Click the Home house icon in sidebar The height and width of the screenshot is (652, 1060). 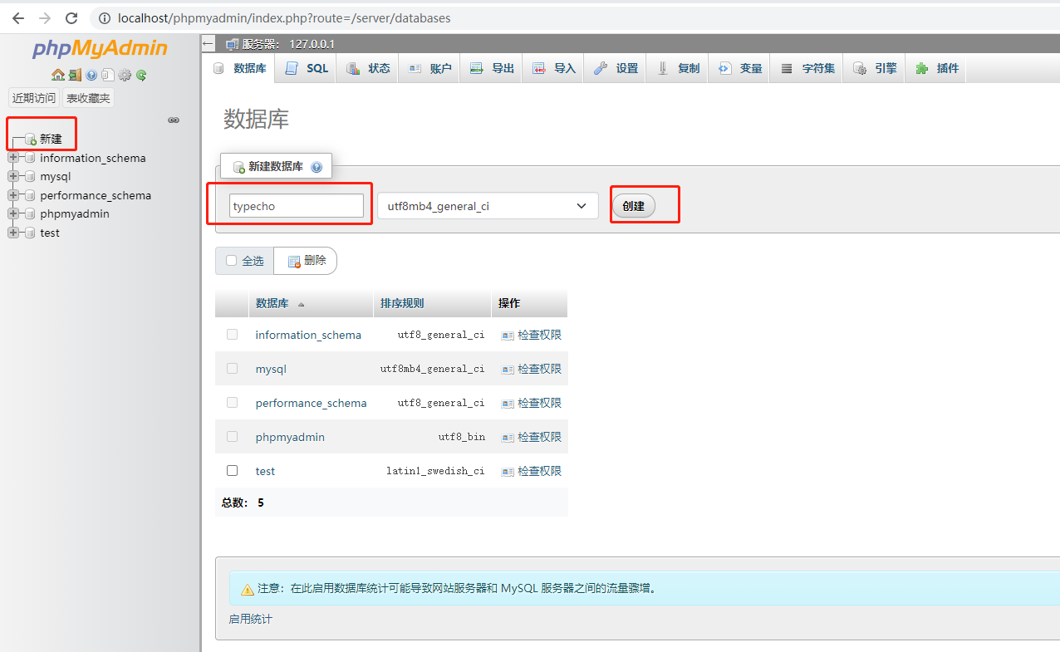57,75
